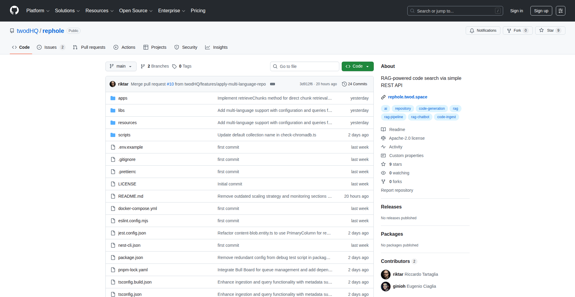
Task: Click the apps folder icon
Action: click(x=113, y=98)
